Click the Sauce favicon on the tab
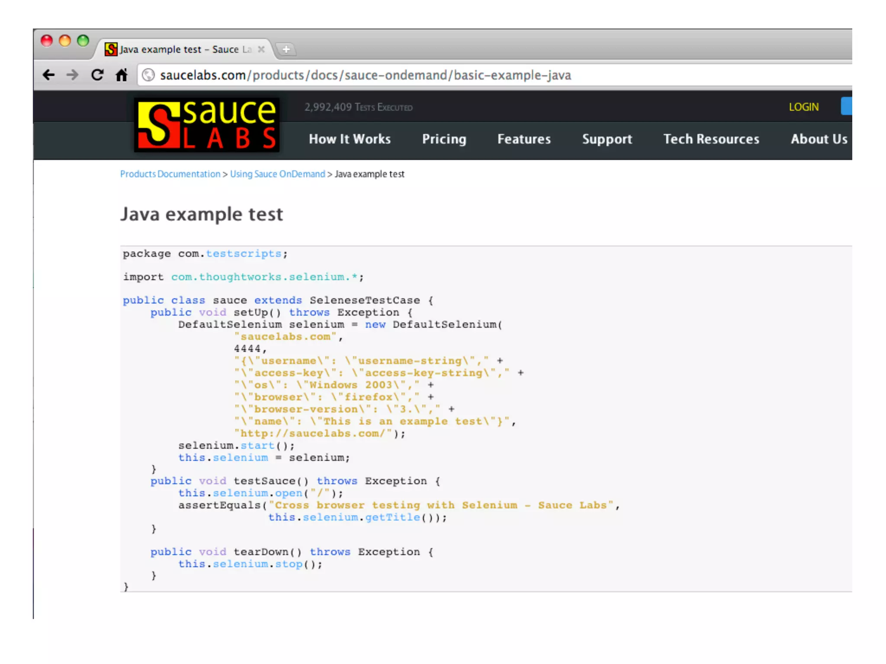The width and height of the screenshot is (886, 664). [x=111, y=49]
